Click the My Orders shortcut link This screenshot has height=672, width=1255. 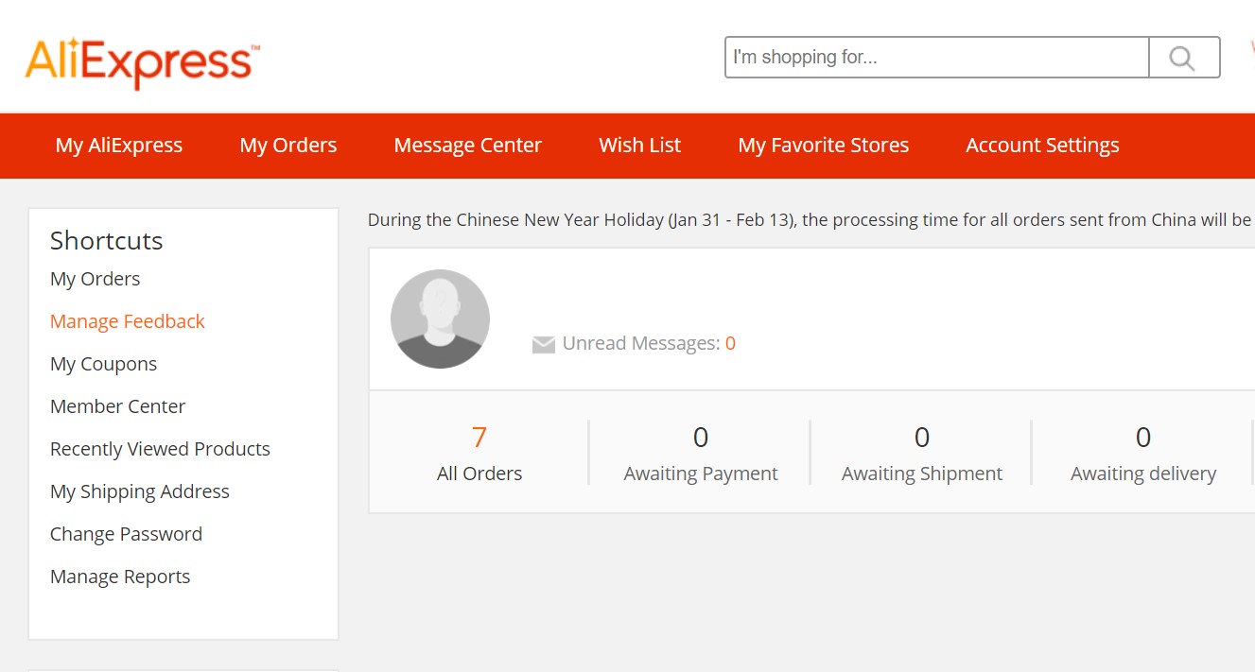pyautogui.click(x=96, y=279)
